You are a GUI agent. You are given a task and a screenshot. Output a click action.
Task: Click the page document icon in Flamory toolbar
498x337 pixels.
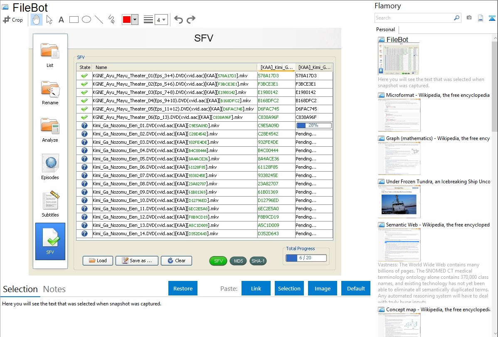(x=481, y=18)
